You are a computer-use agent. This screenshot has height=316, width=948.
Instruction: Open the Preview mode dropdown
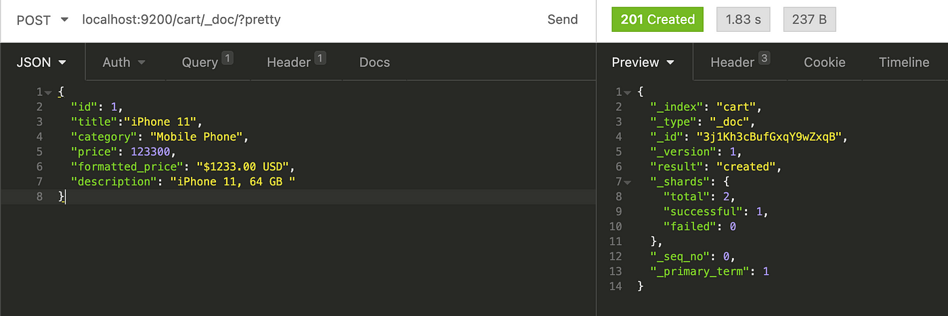coord(643,62)
